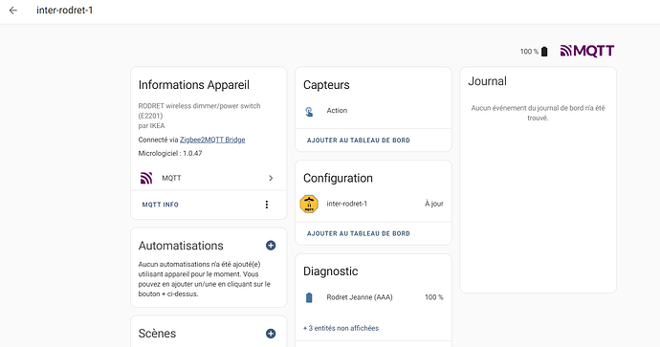Click the par IKEA manufacturer text

pos(151,126)
